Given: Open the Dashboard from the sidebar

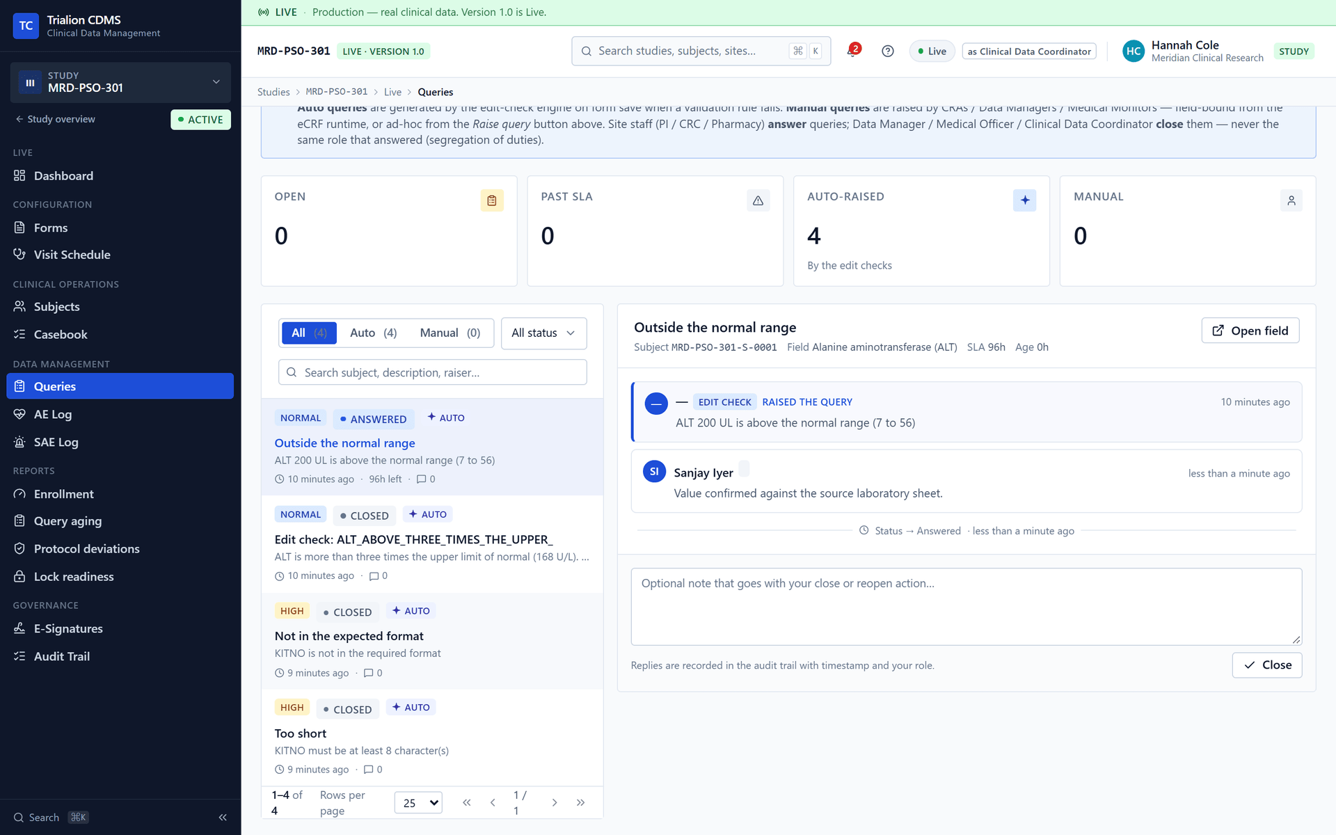Looking at the screenshot, I should pos(120,176).
